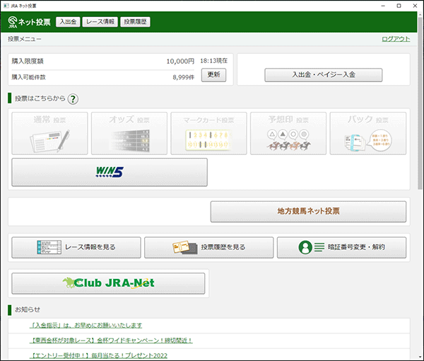This screenshot has height=361, width=424.
Task: Open 「入金指示」は、お早めに notice link
Action: [86, 325]
